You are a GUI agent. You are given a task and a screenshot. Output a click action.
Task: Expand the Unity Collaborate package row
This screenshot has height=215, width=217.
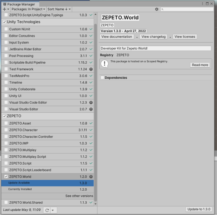tap(6, 89)
